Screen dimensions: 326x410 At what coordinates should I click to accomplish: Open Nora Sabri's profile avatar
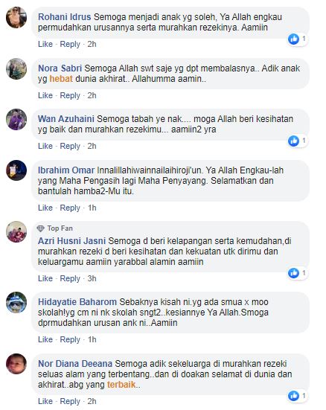point(16,68)
